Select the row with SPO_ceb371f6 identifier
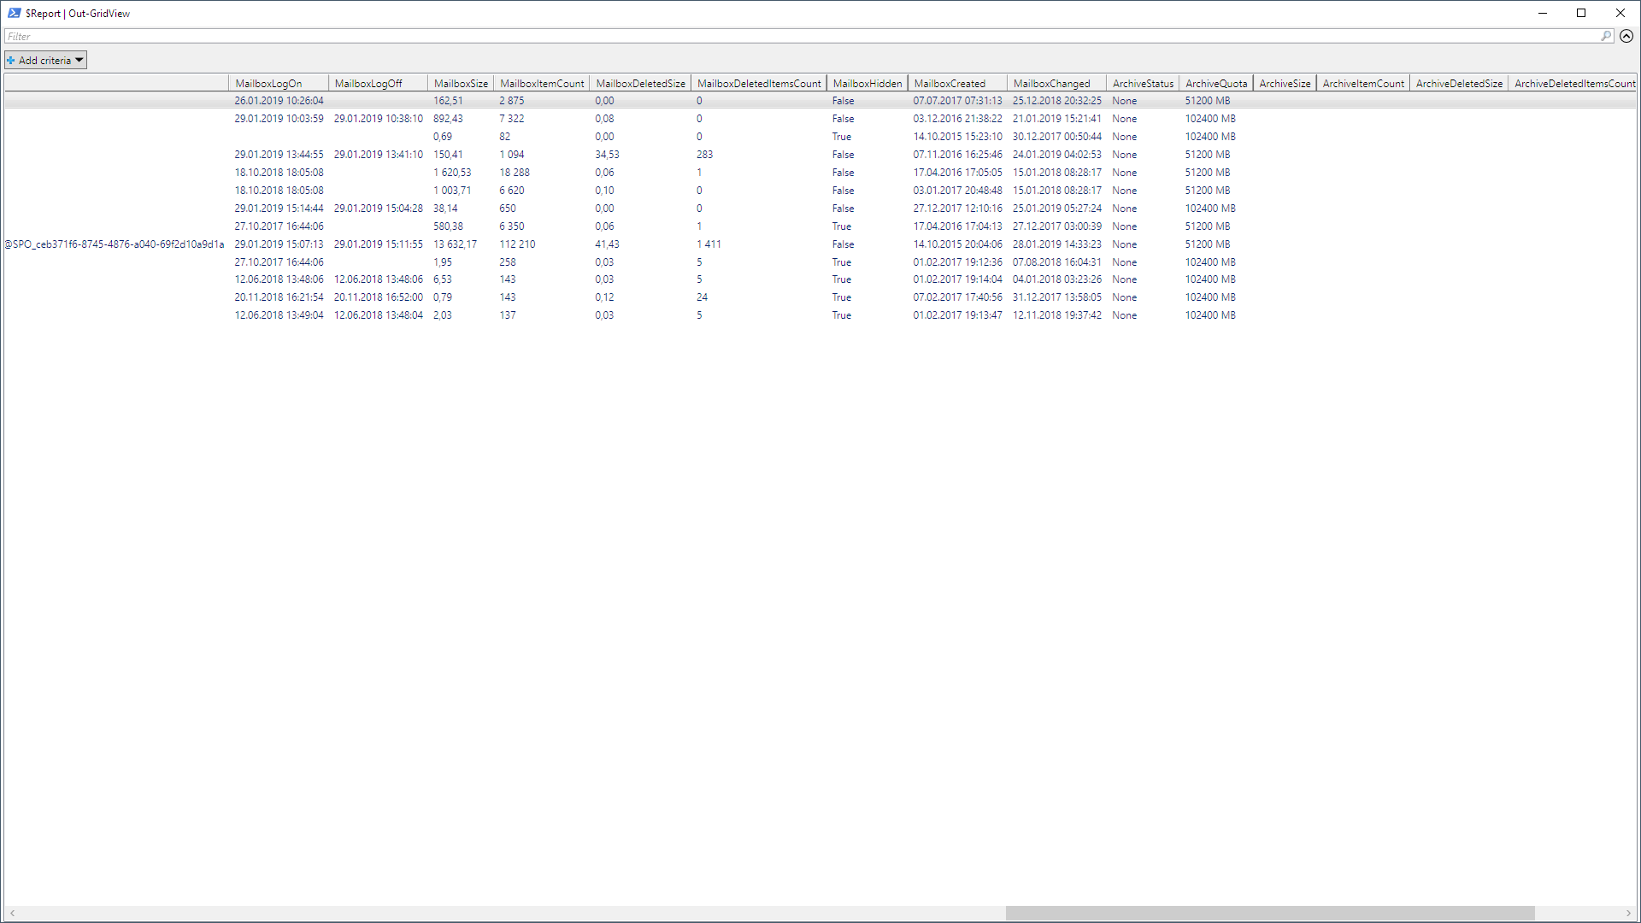 point(115,244)
